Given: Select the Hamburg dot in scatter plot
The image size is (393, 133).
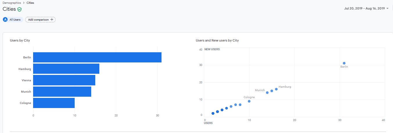Looking at the screenshot, I should coord(276,89).
